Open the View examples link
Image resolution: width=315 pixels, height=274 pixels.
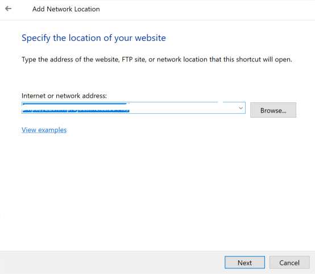point(44,130)
